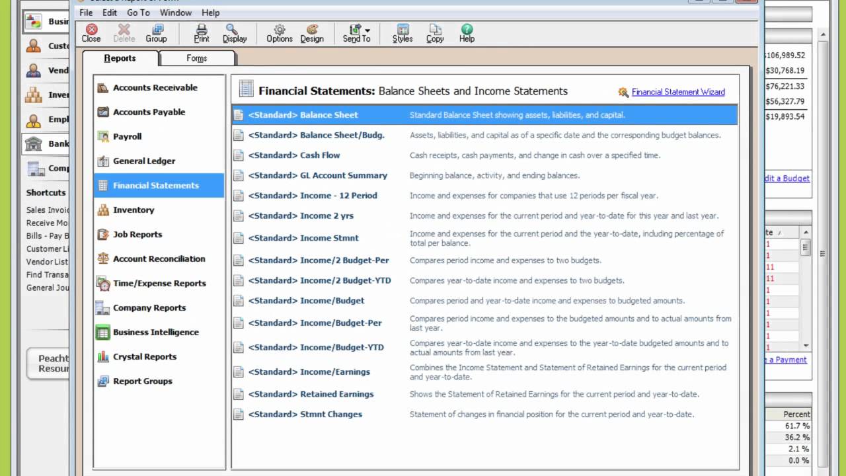Open the Window menu
The width and height of the screenshot is (846, 476).
coord(176,13)
